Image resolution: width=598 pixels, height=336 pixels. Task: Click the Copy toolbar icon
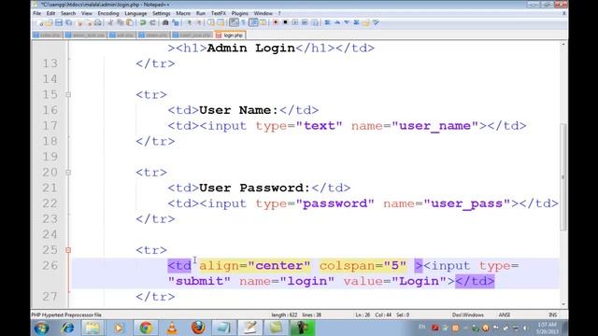(x=121, y=22)
